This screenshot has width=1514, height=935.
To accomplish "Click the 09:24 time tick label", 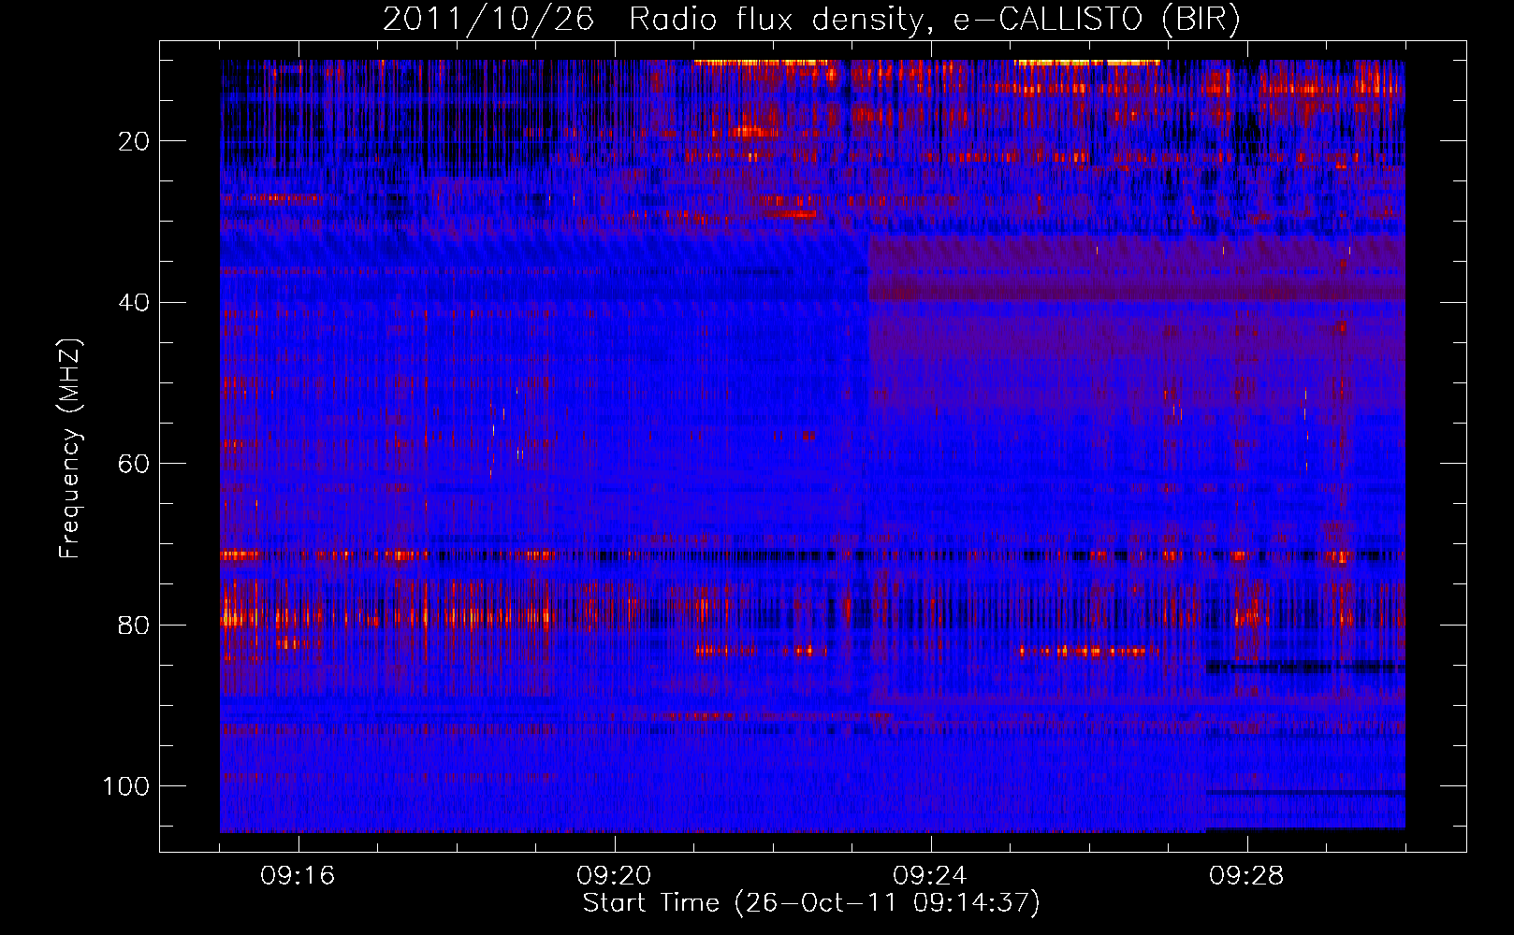I will click(930, 876).
